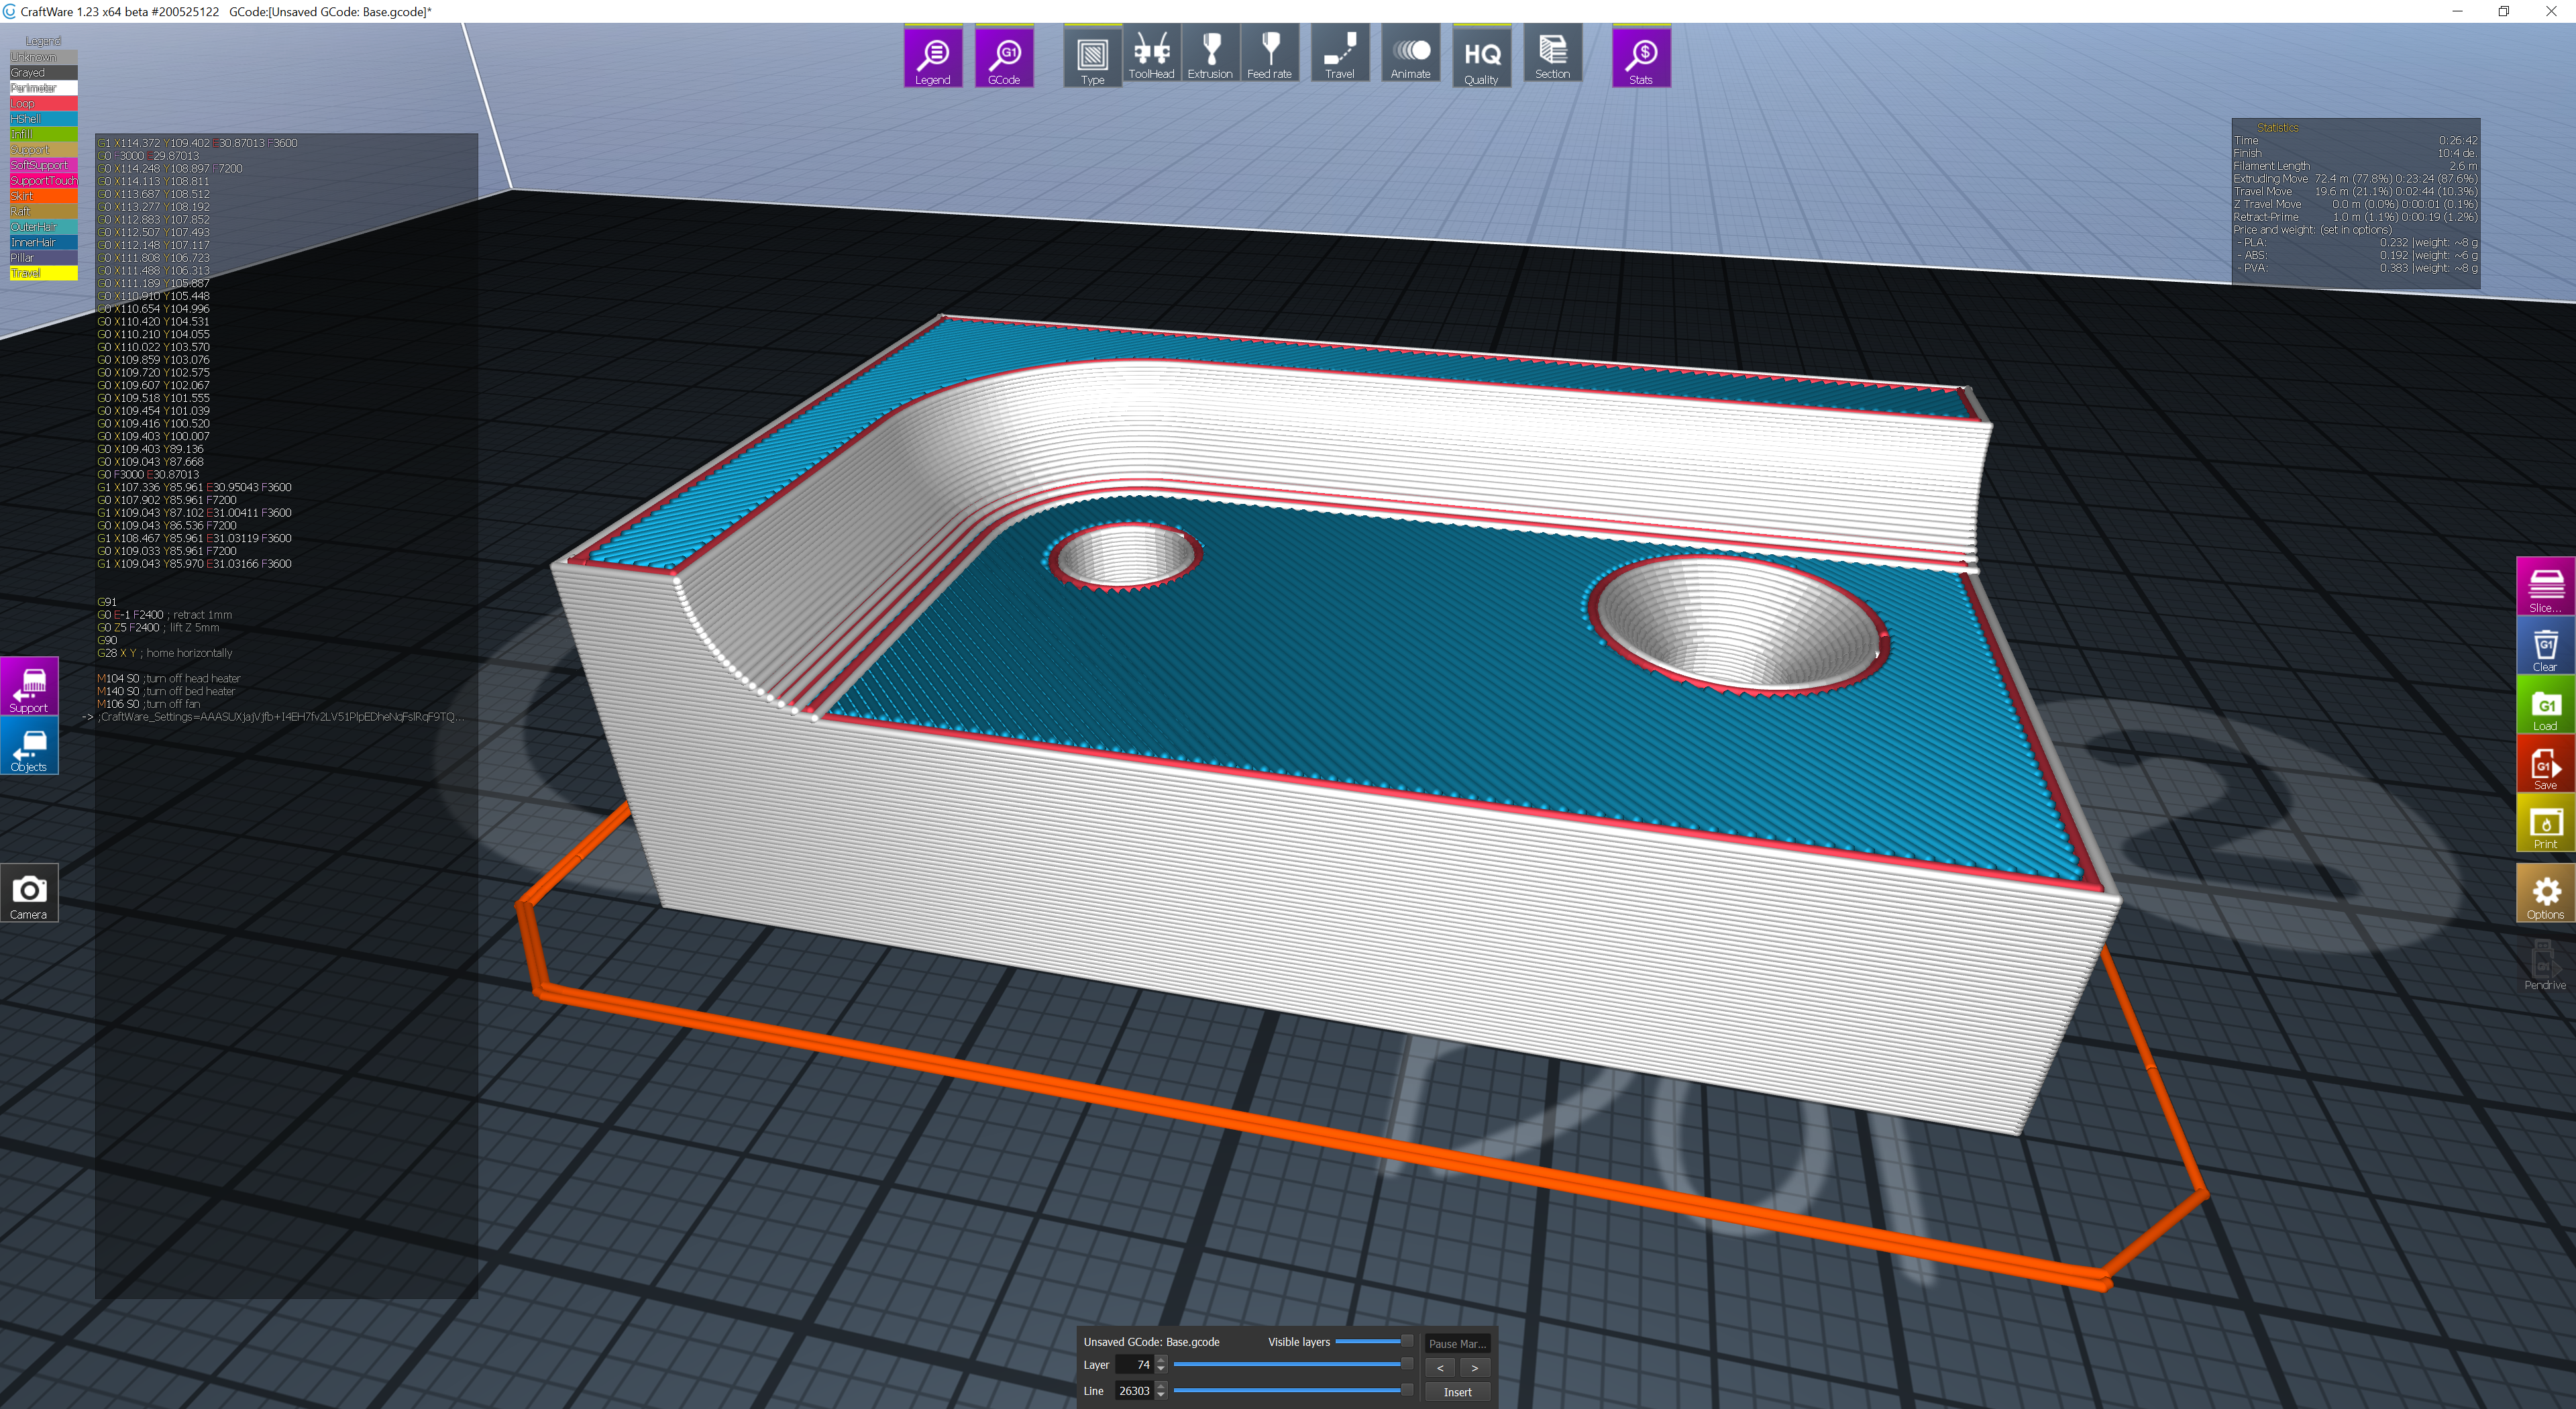Toggle the Legend panel button
The height and width of the screenshot is (1409, 2576).
(x=932, y=57)
